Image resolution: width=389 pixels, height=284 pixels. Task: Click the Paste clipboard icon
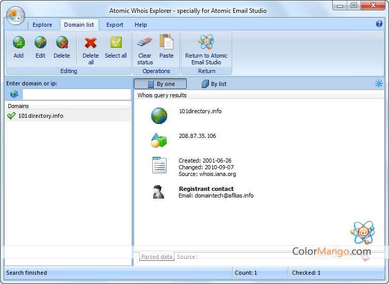(166, 42)
